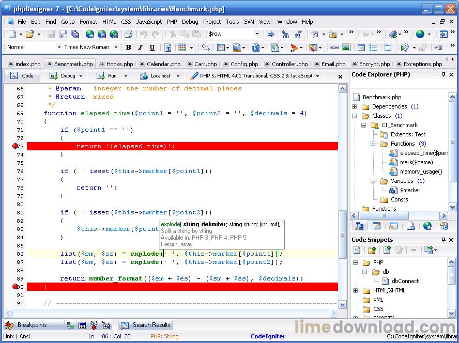Click the Print icon in the toolbar
Image resolution: width=459 pixels, height=343 pixels.
[x=128, y=34]
